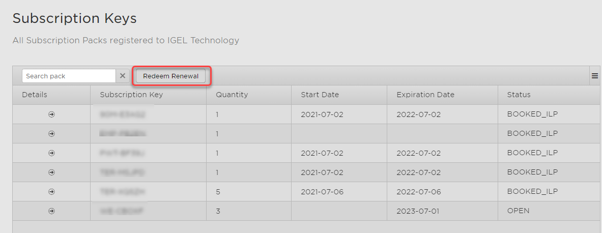Image resolution: width=602 pixels, height=233 pixels.
Task: Sort by the Start Date column header
Action: coord(320,95)
